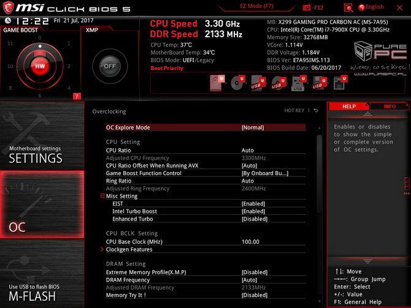Screen dimensions: 411x308
Task: Select the USB floppy boot device icon
Action: 319,83
